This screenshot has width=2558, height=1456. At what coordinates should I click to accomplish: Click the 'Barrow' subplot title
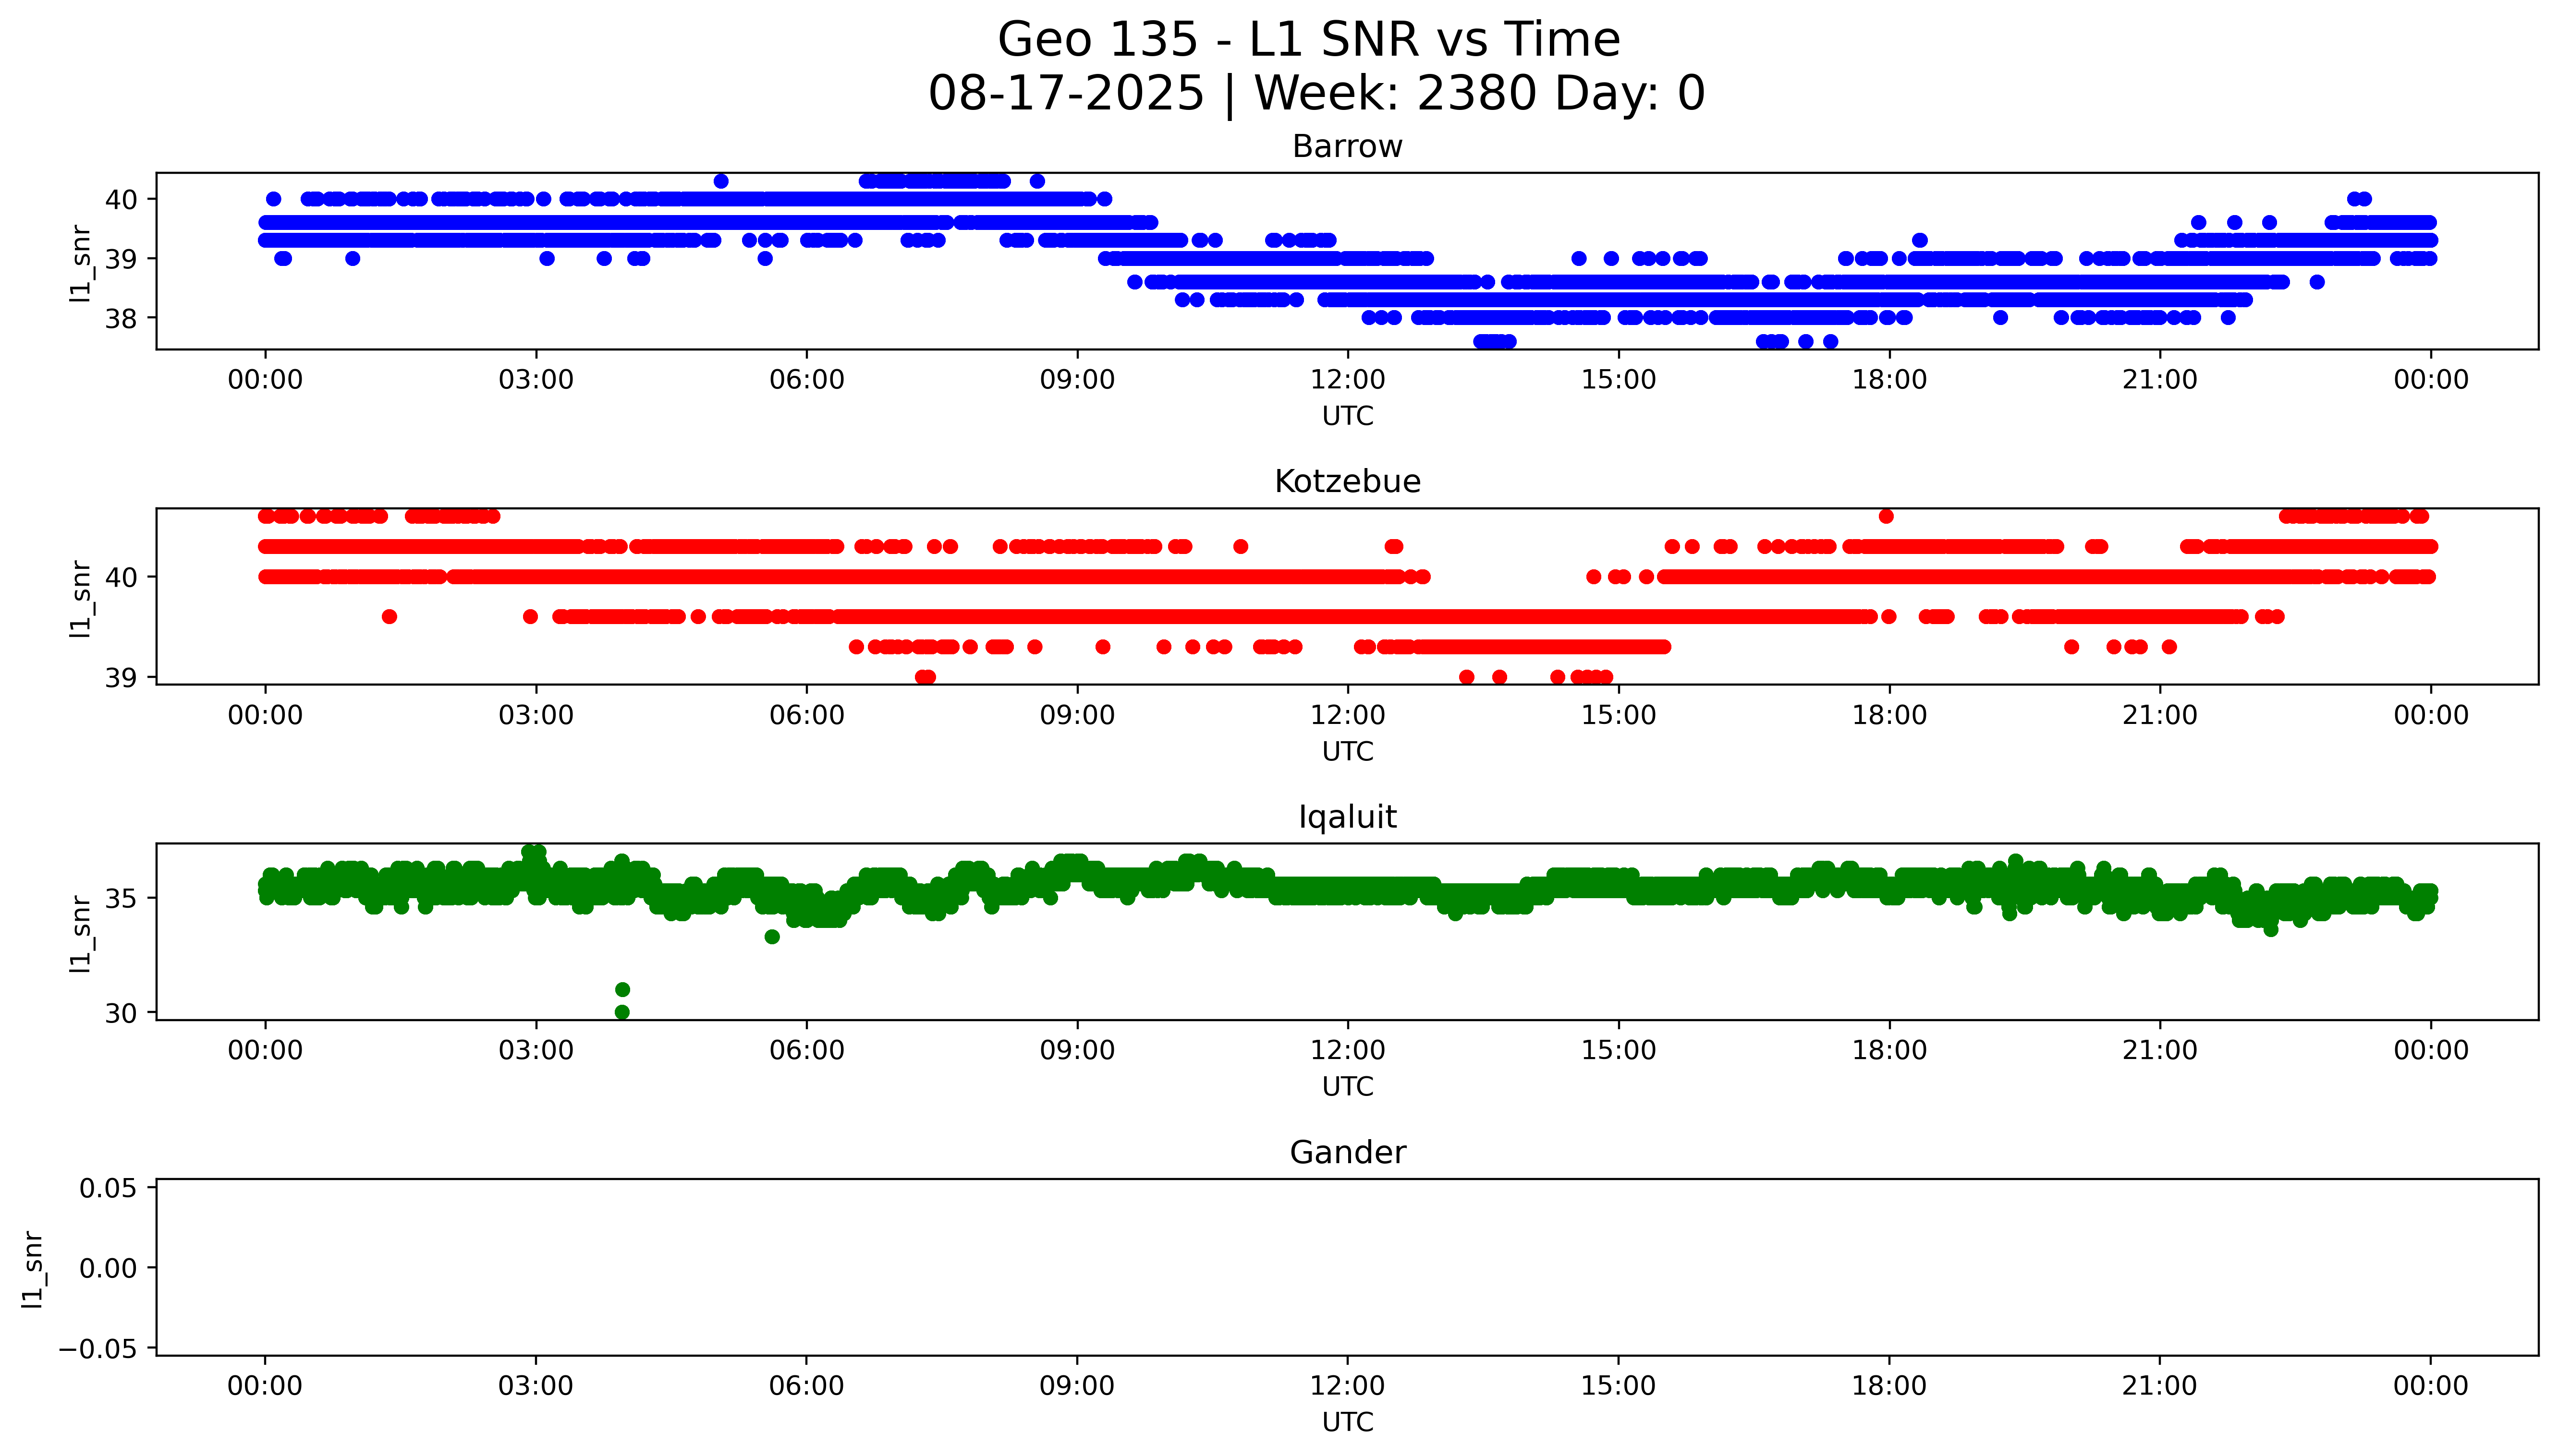pyautogui.click(x=1347, y=147)
